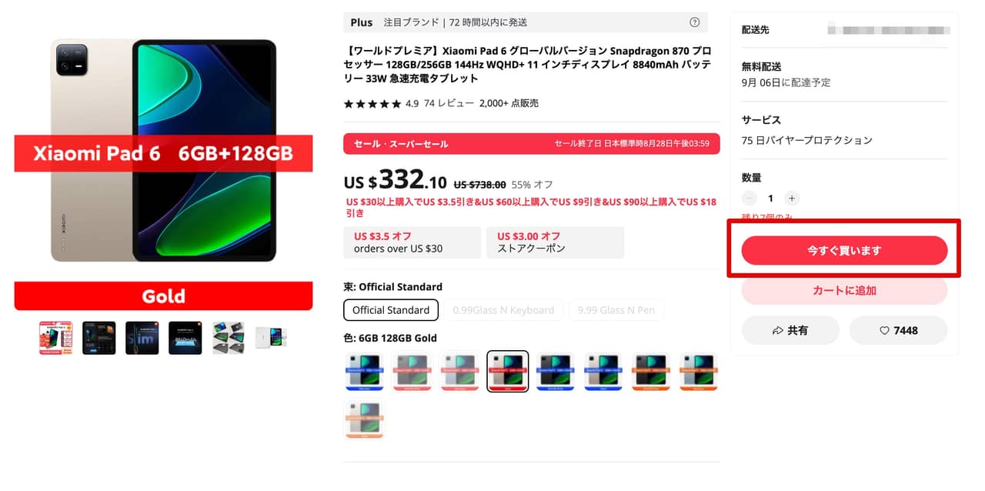Select the Official Standard bundle option

(x=391, y=310)
